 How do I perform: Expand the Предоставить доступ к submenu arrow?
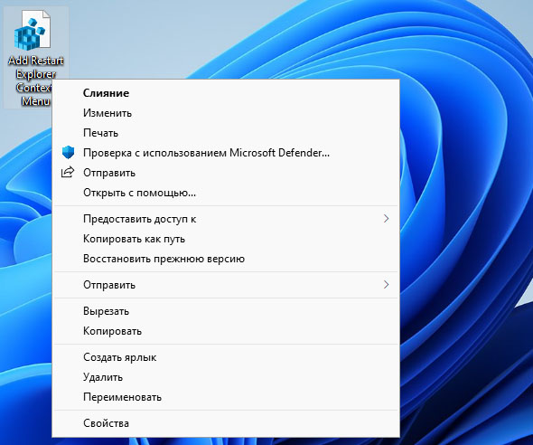tap(386, 219)
